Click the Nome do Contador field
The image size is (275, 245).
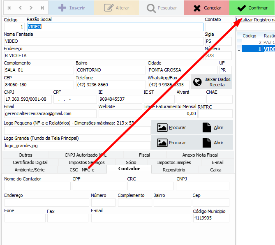point(37,186)
